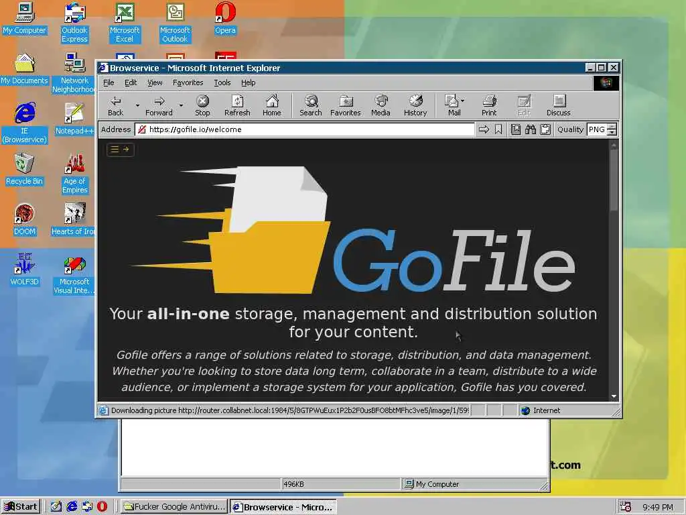Select the My Computer desktop icon
Viewport: 686px width, 515px height.
tap(25, 18)
